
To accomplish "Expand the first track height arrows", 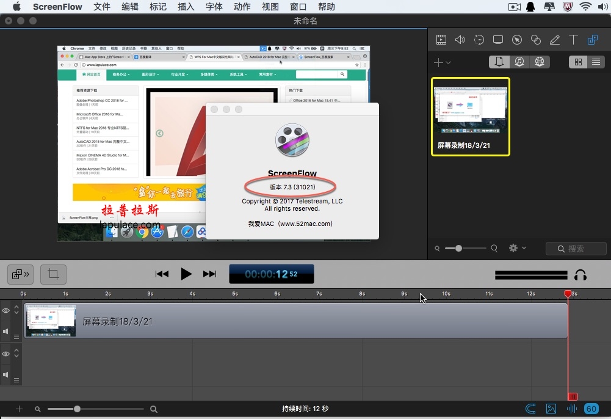I will [x=16, y=310].
